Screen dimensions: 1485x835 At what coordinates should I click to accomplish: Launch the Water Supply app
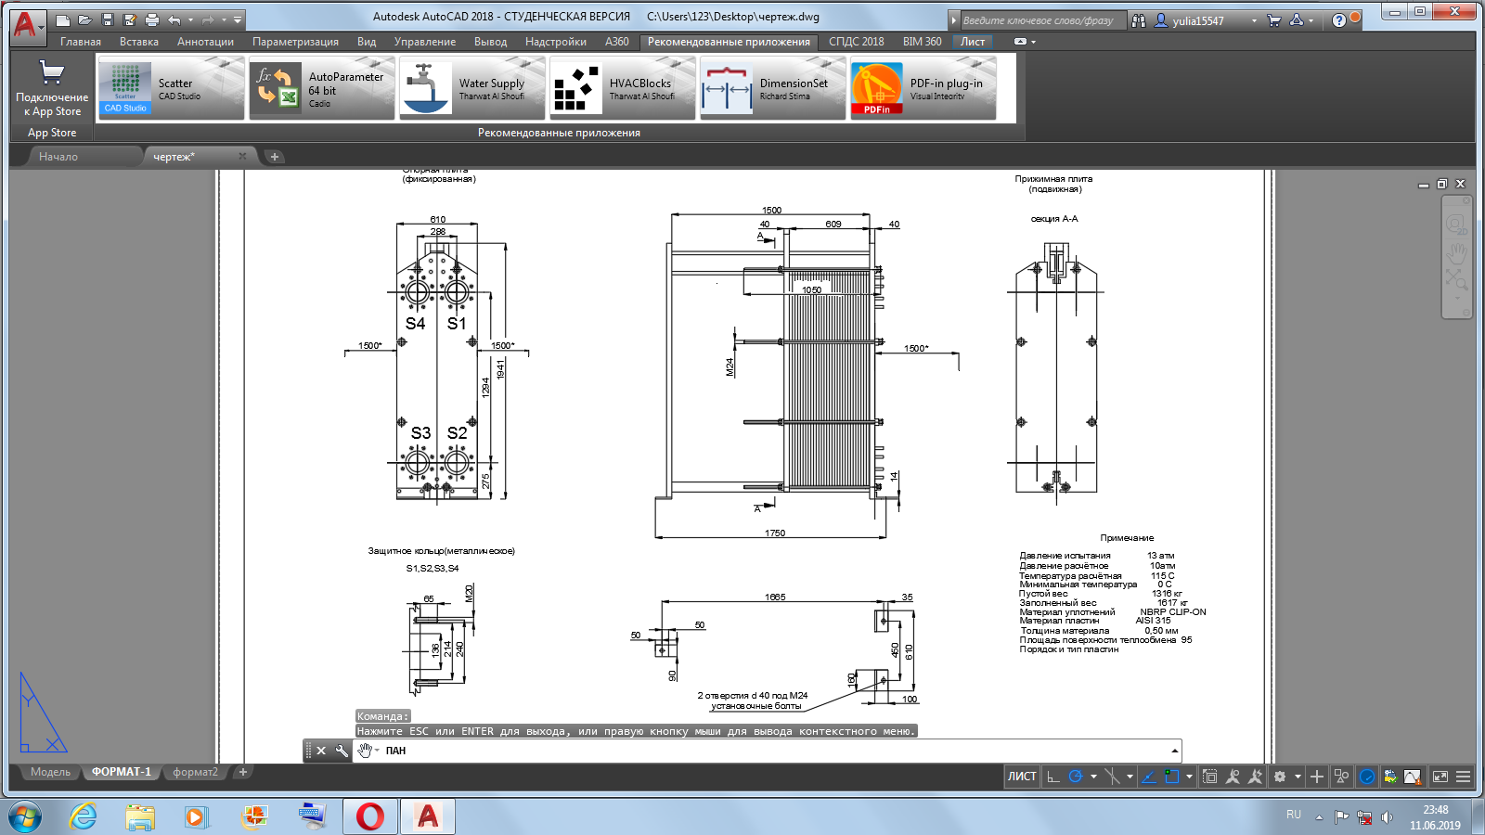[x=471, y=88]
